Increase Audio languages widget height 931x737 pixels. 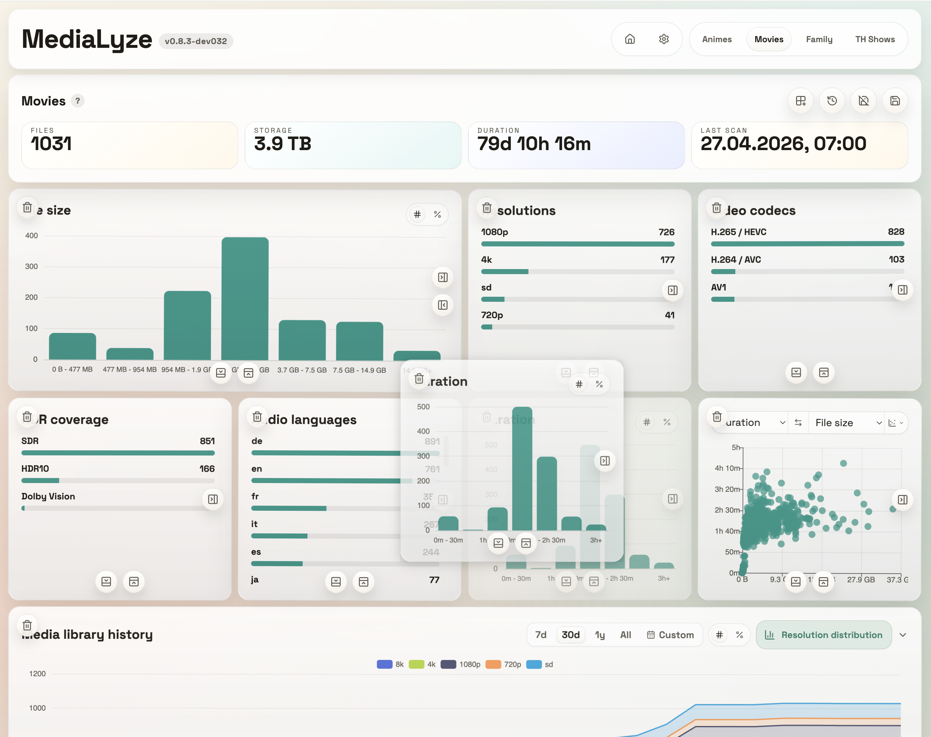coord(336,582)
